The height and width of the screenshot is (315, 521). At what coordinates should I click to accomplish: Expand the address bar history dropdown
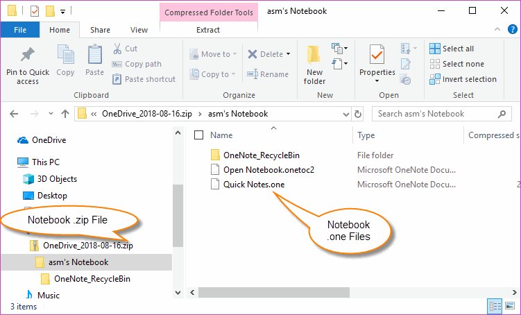click(x=346, y=114)
